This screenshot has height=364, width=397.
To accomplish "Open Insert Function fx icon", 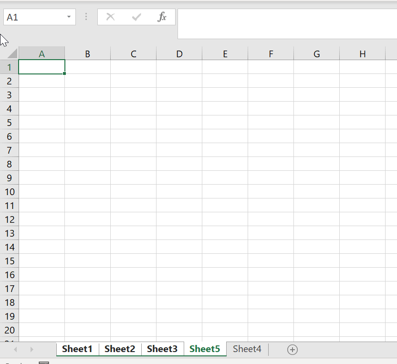I will (x=162, y=17).
